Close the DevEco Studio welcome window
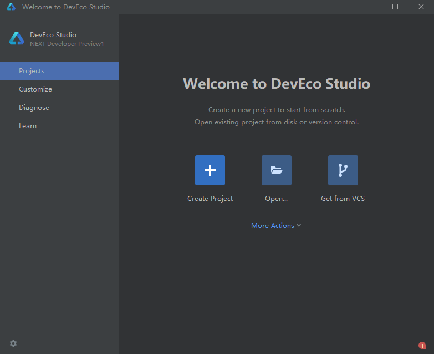 coord(421,7)
